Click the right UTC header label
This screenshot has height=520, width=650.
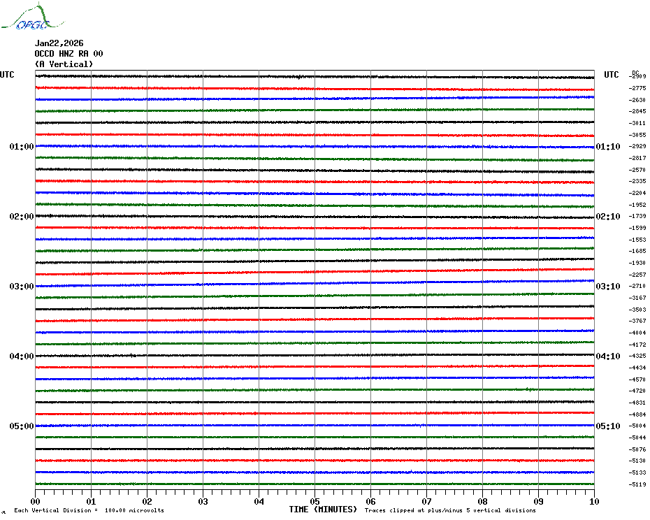(612, 75)
